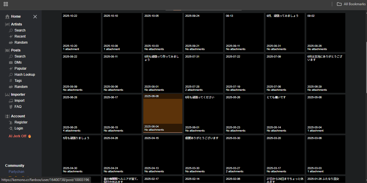
Task: Open Popular posts page
Action: pyautogui.click(x=20, y=69)
